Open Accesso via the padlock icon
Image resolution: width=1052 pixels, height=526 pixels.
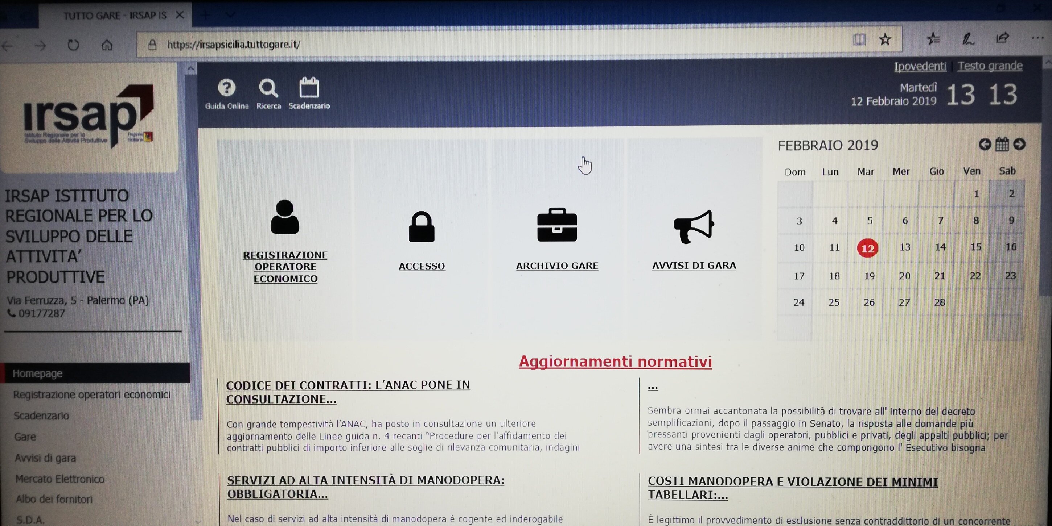[422, 227]
